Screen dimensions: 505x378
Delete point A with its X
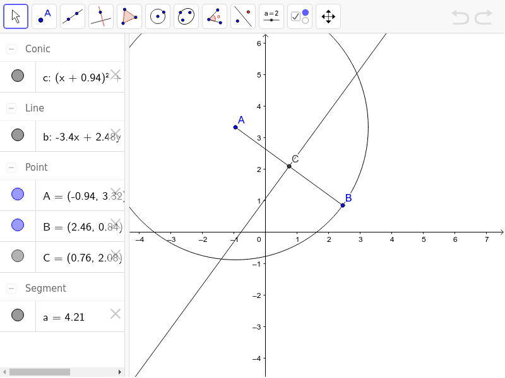116,193
